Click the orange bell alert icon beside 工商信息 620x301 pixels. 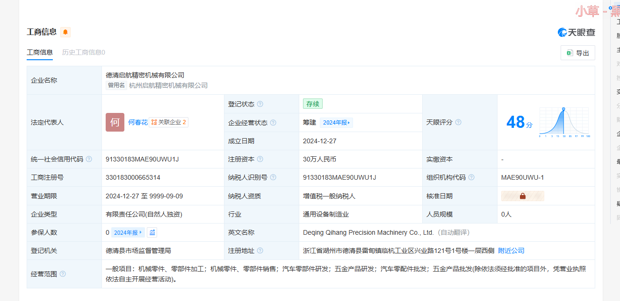pyautogui.click(x=65, y=32)
